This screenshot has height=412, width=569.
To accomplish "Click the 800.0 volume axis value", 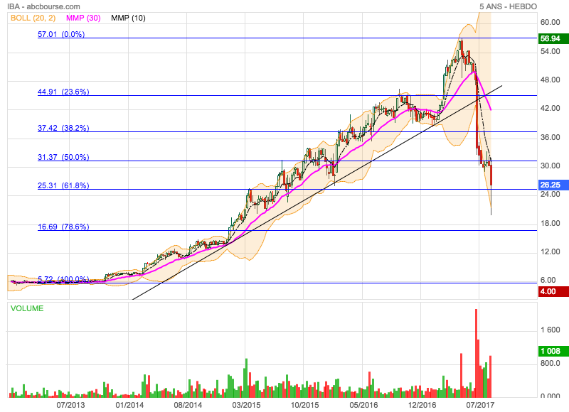I will (550, 363).
